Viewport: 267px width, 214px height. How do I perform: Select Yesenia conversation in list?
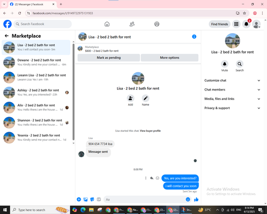tap(36, 137)
